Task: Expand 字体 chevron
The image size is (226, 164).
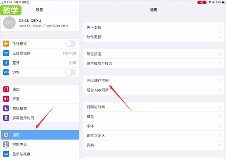Action: 220,126
